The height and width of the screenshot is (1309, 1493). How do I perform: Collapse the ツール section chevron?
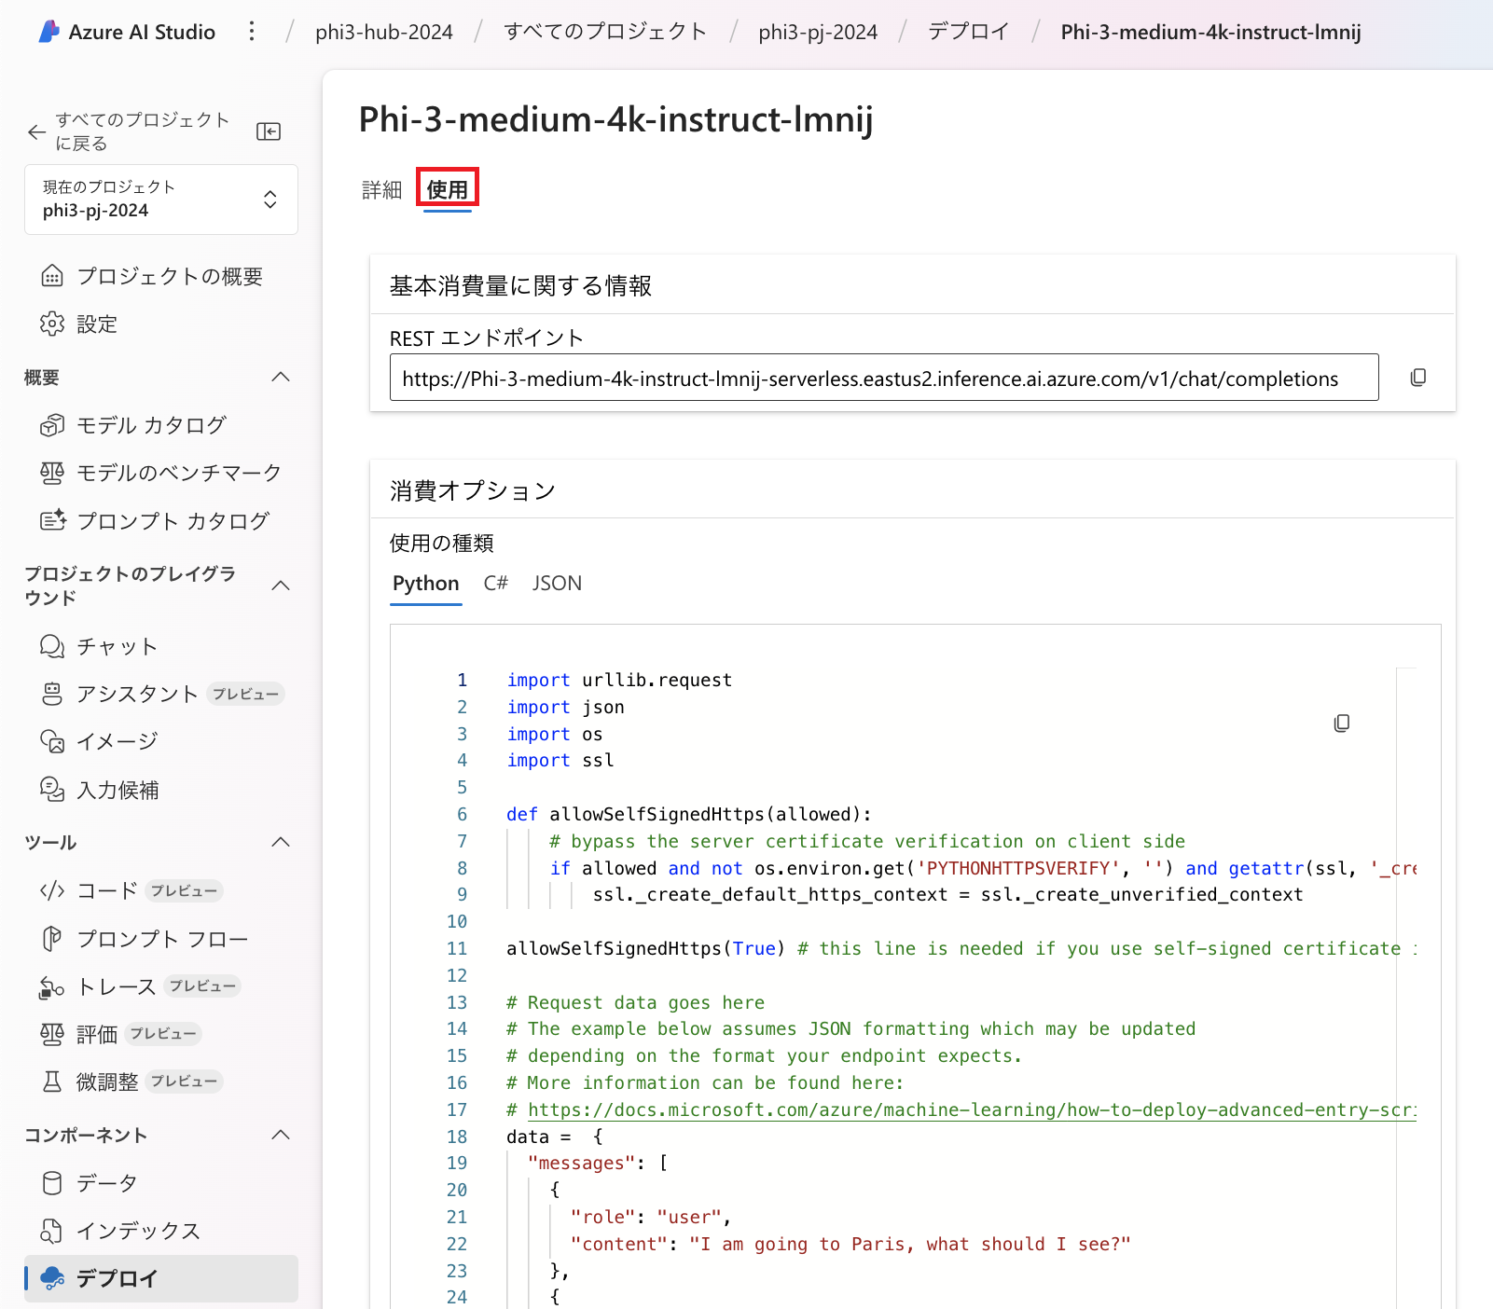point(280,842)
